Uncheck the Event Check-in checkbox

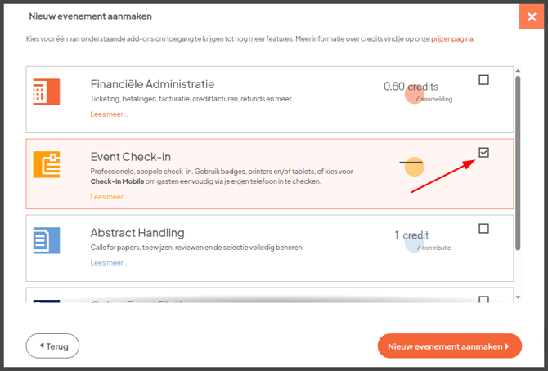coord(483,153)
